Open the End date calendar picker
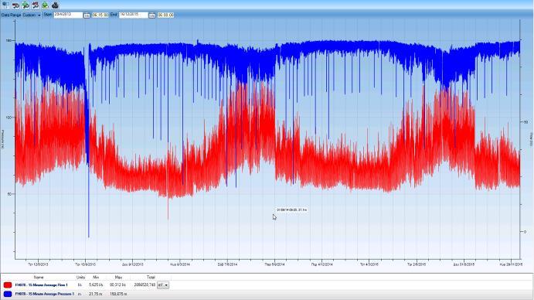534x300 pixels. click(x=152, y=15)
